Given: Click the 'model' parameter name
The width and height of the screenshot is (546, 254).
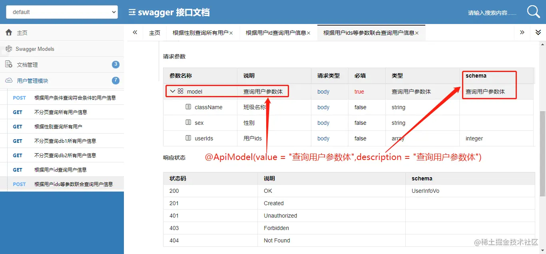Looking at the screenshot, I should coord(195,92).
